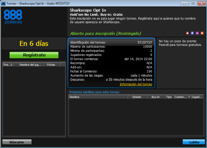Select the Identificación del torneo row
The height and width of the screenshot is (148, 207).
coord(111,42)
